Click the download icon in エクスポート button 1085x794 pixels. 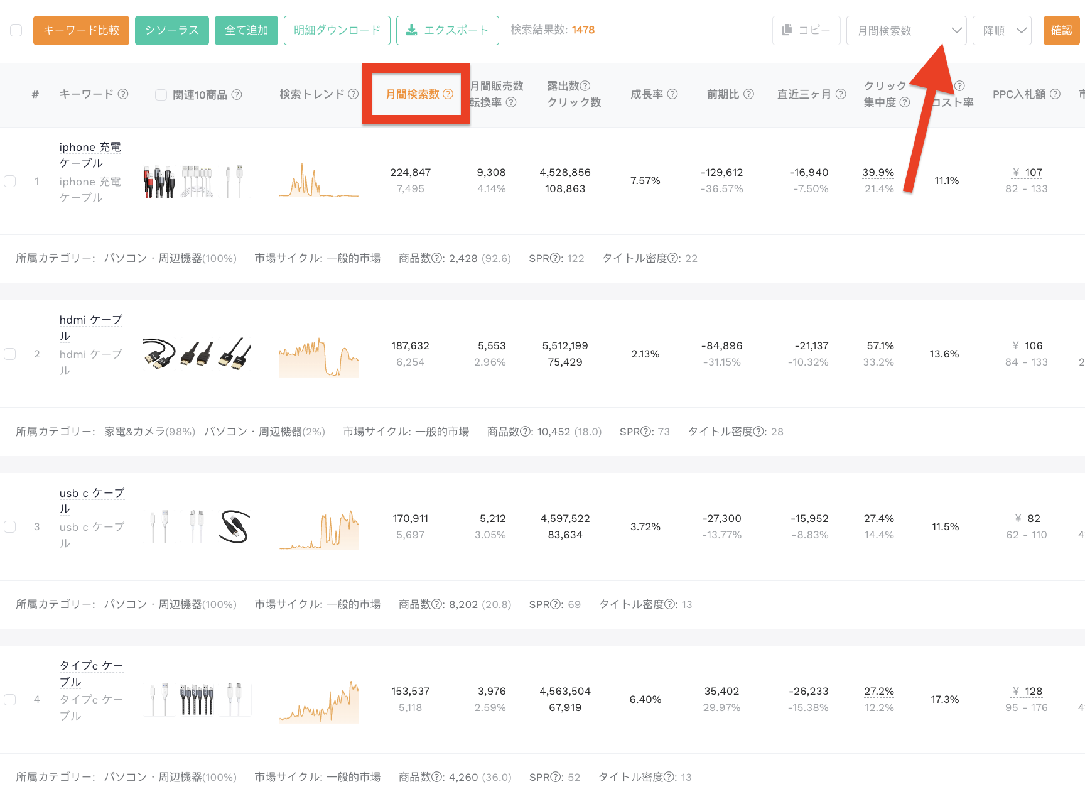[412, 30]
